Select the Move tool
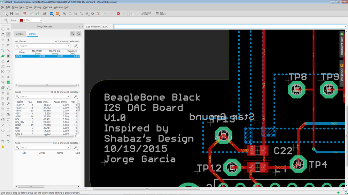The width and height of the screenshot is (348, 195). click(3, 40)
